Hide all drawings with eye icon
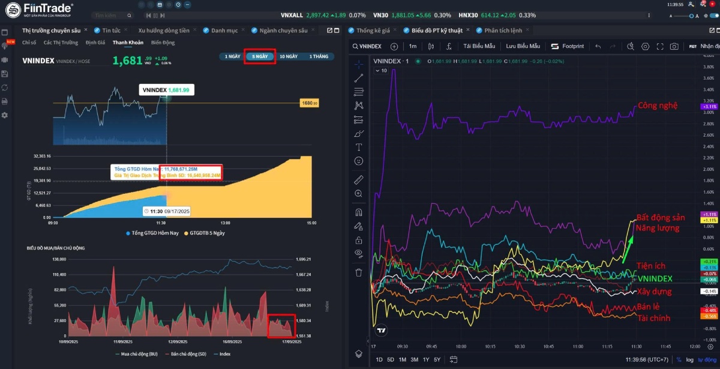The height and width of the screenshot is (369, 720). point(358,253)
